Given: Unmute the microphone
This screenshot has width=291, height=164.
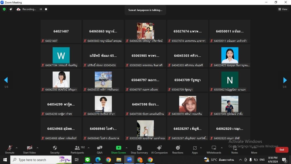Looking at the screenshot, I should [10, 150].
